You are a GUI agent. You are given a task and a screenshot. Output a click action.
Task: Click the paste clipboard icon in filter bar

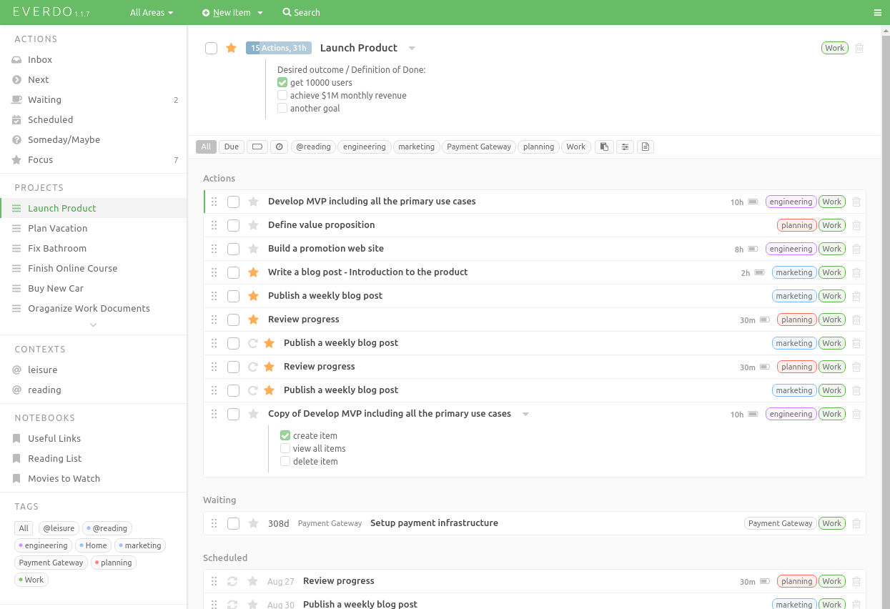604,147
